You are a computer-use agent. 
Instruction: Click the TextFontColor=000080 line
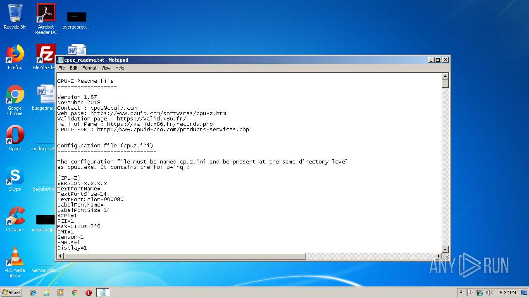(91, 199)
